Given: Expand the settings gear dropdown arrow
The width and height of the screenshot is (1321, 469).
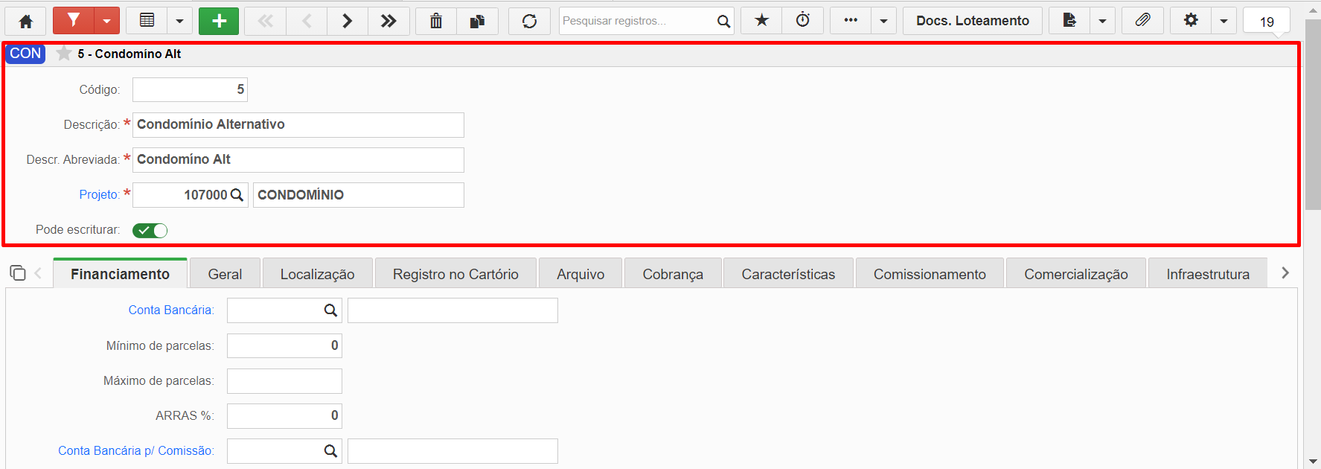Looking at the screenshot, I should pyautogui.click(x=1224, y=21).
